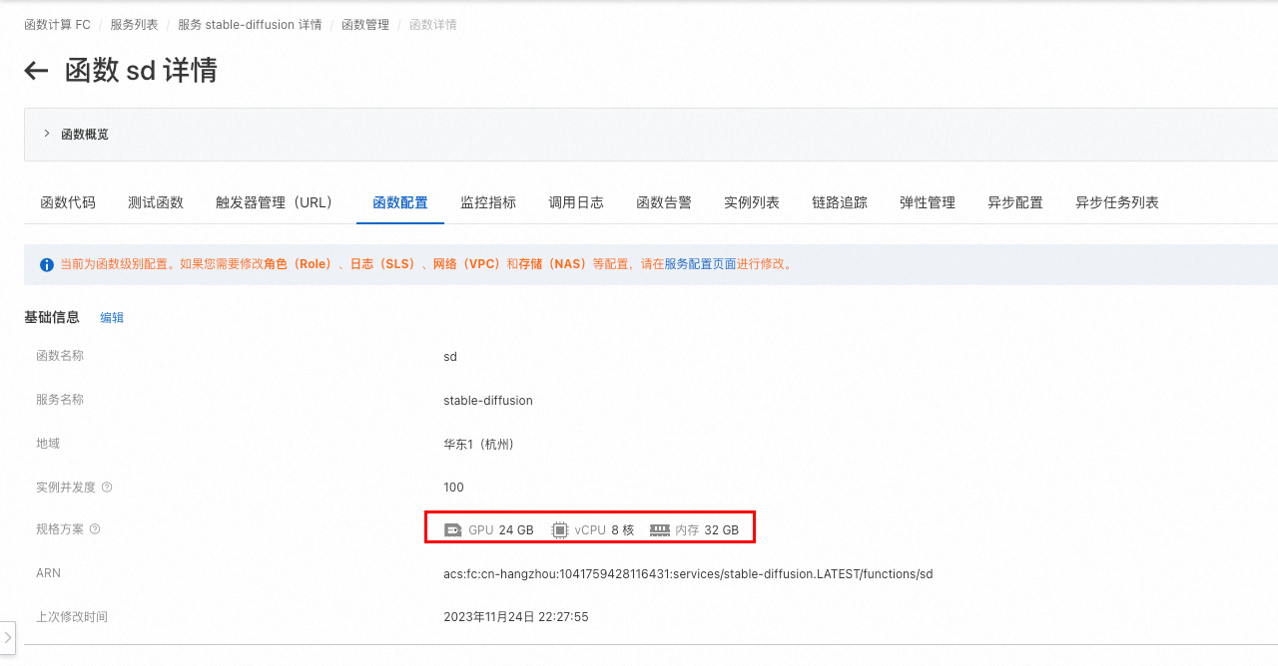Open the 触发器管理（URL）tab

coord(278,202)
